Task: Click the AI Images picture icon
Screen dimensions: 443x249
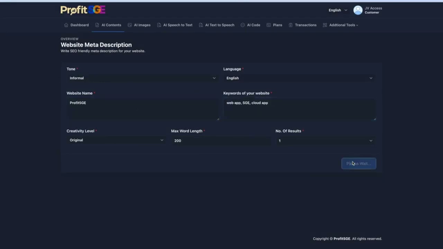Action: [x=130, y=25]
